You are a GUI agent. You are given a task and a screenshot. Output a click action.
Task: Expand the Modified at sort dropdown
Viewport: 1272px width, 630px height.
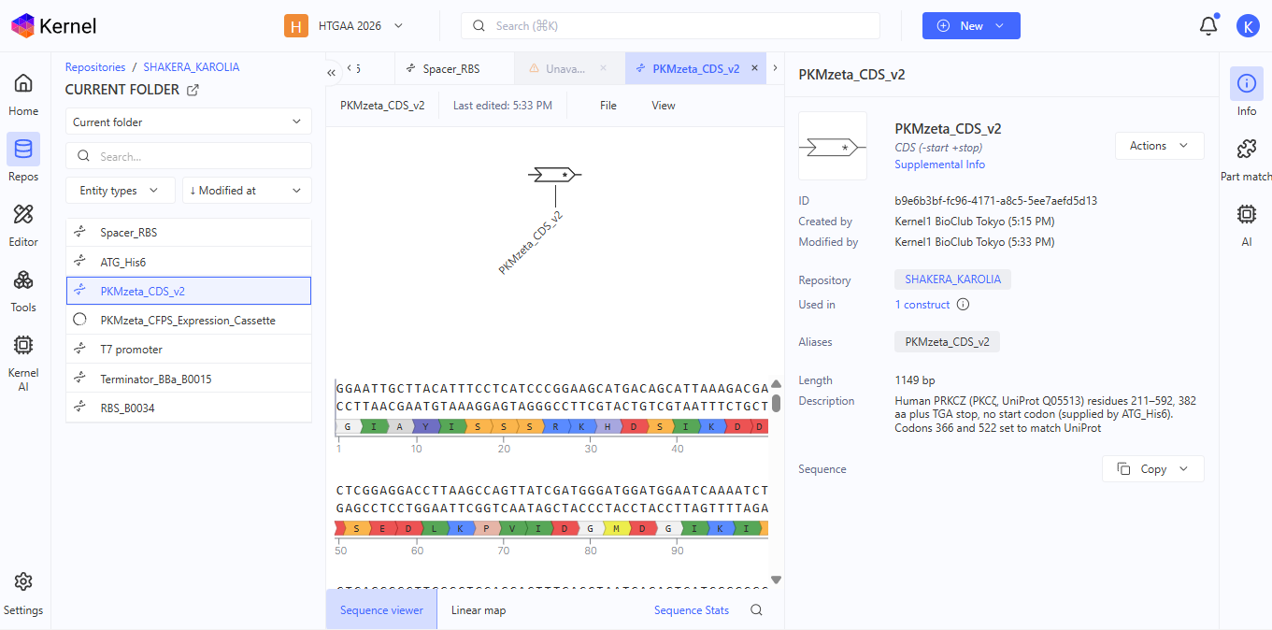(x=247, y=191)
